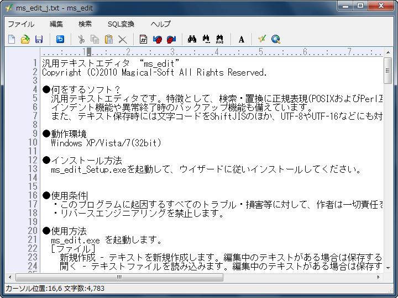The height and width of the screenshot is (298, 398).
Task: Click the binoculars A→B Replace icon
Action: (220, 39)
